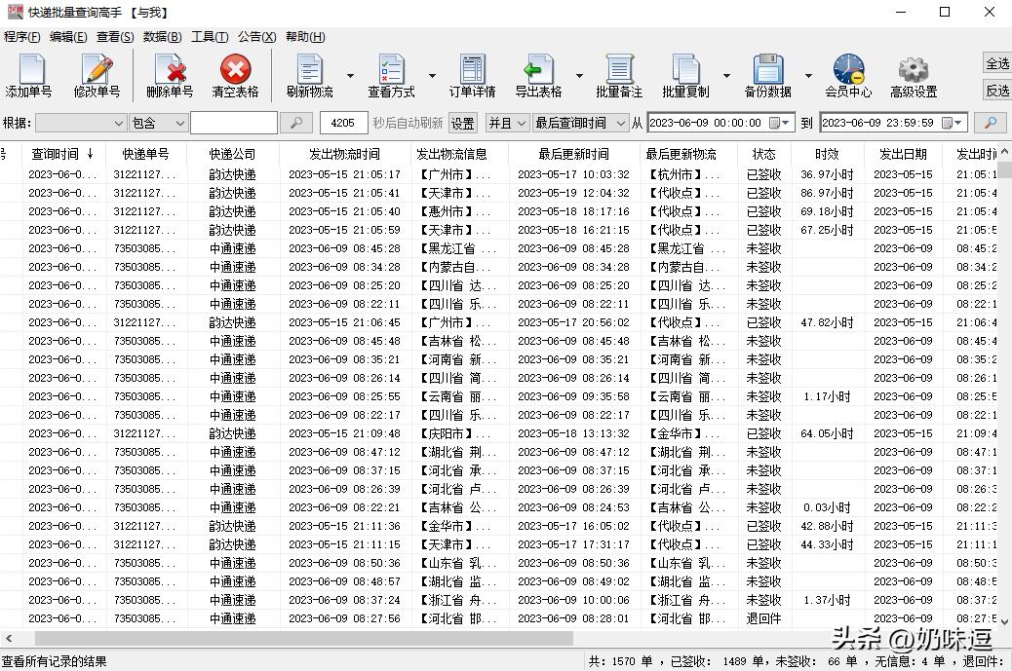Click the 添加单号 (add tracking number) icon
The width and height of the screenshot is (1012, 671).
click(30, 76)
